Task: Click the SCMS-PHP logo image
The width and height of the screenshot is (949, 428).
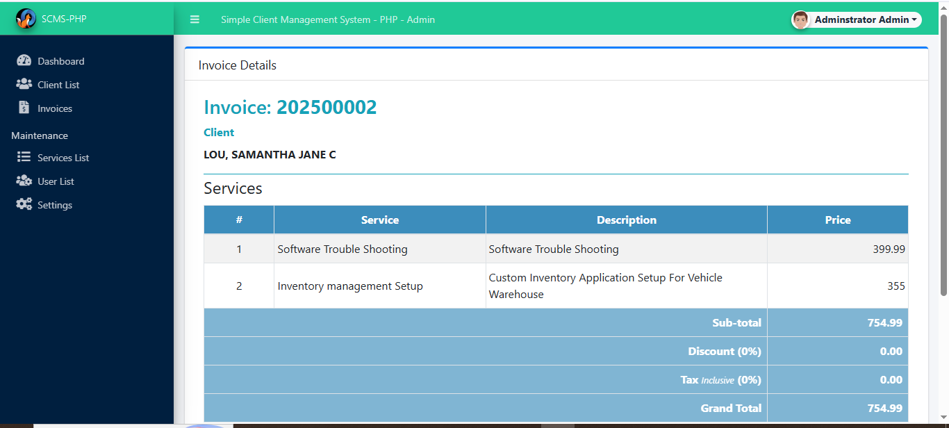Action: [x=26, y=19]
